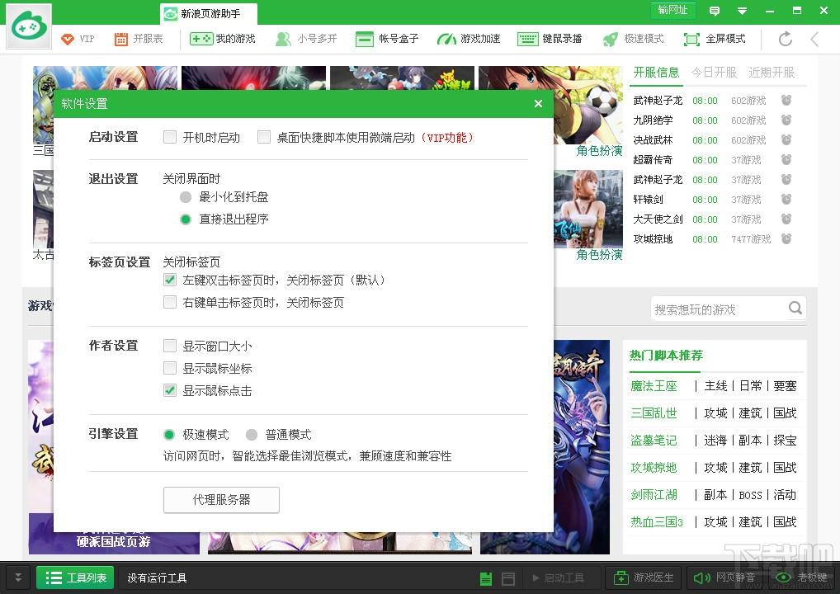The width and height of the screenshot is (840, 594).
Task: Open 盗墓笔记 script link
Action: (x=654, y=441)
